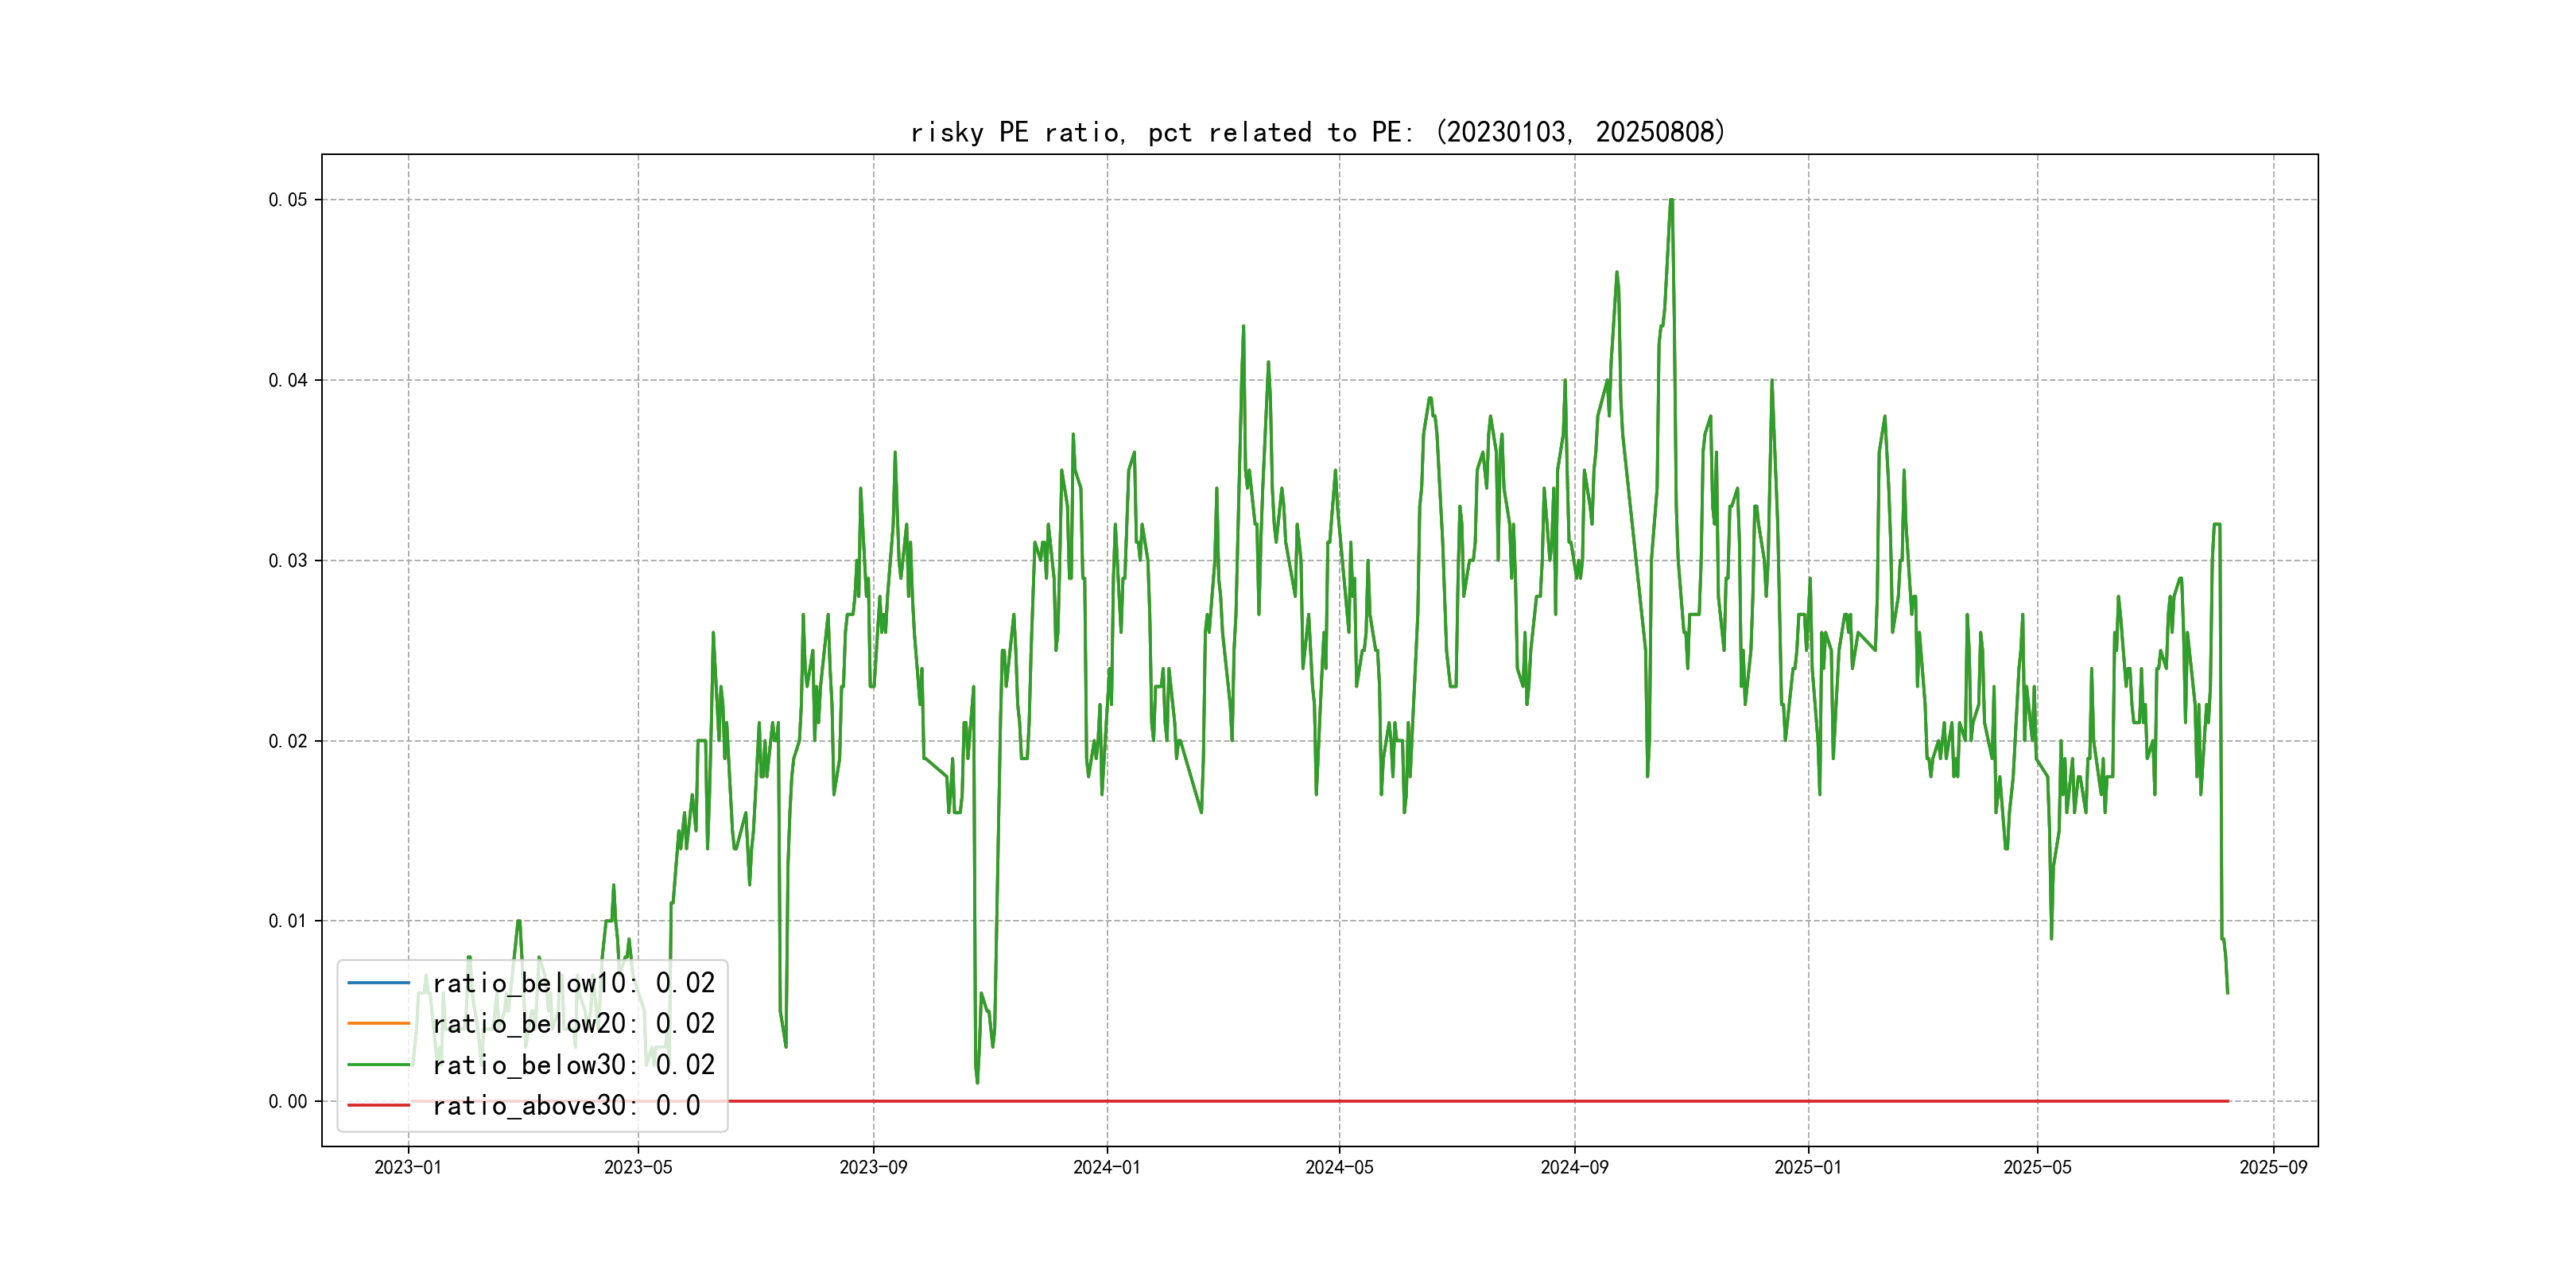
Task: Select the 'ratio_below10: 0.02' legend label
Action: click(573, 983)
